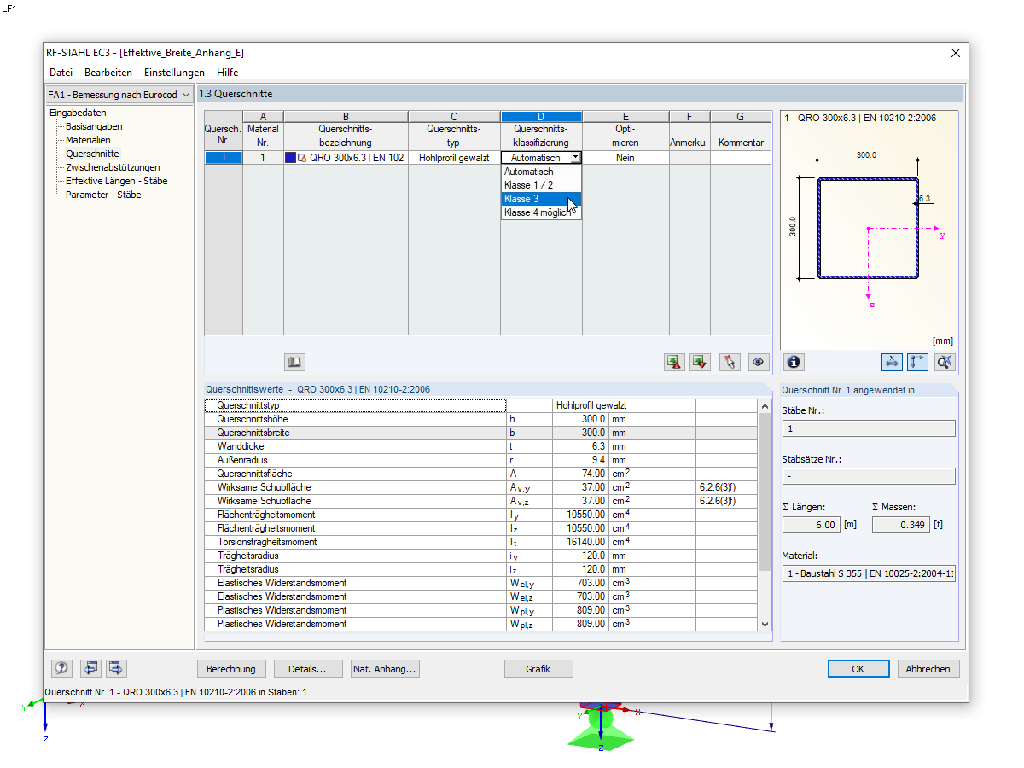
Task: Click the Σ Längen value field
Action: tap(812, 525)
